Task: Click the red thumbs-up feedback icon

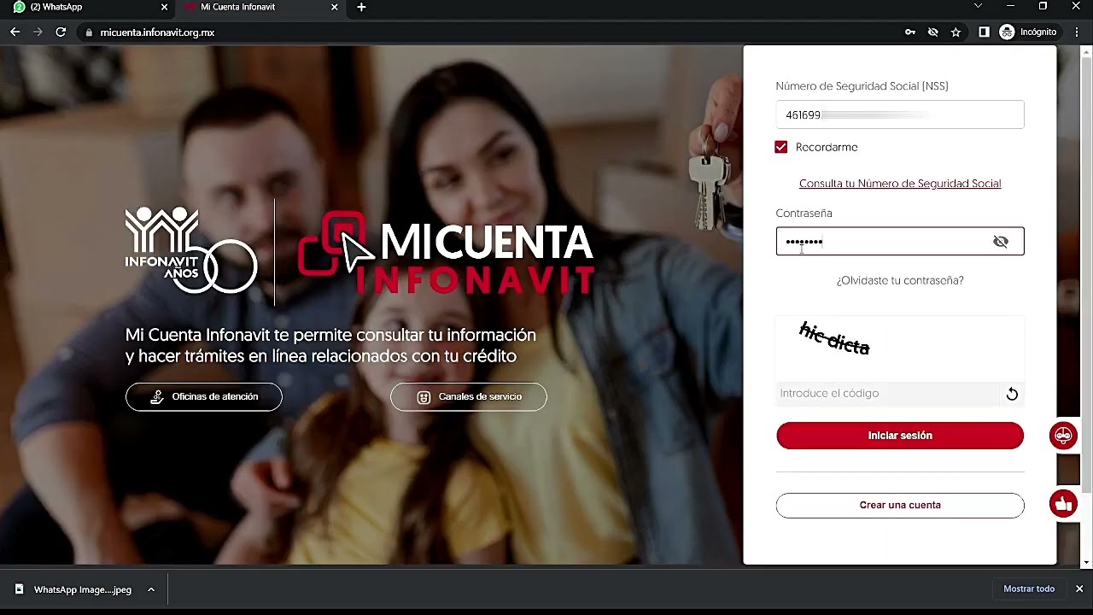Action: (1063, 504)
